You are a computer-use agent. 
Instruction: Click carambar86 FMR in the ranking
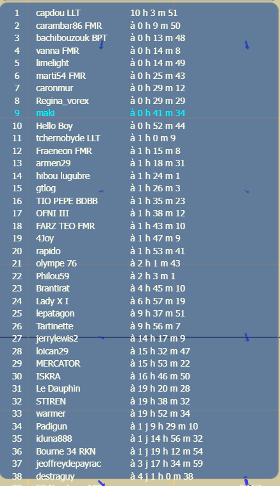click(69, 26)
